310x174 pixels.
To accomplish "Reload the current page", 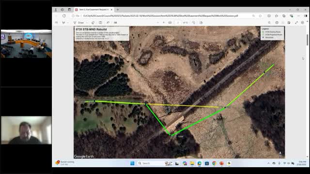I will [64, 16].
